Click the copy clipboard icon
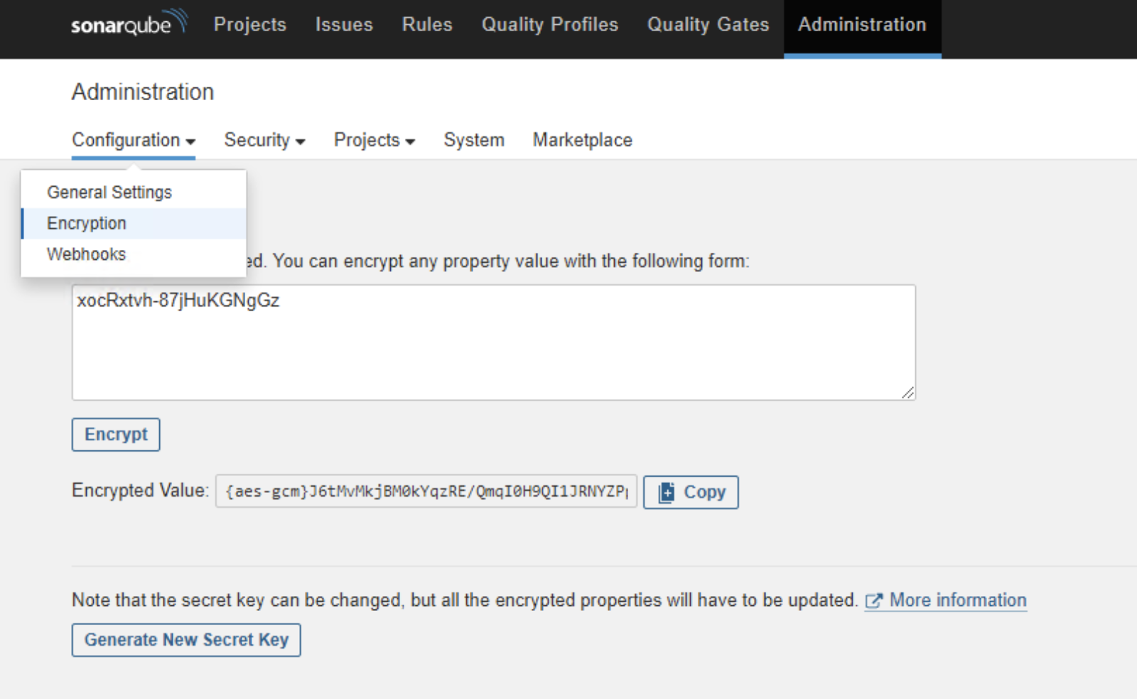The height and width of the screenshot is (699, 1137). pos(666,492)
